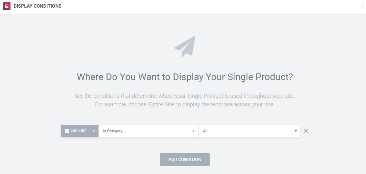Click the Elementor logo icon

click(x=7, y=6)
